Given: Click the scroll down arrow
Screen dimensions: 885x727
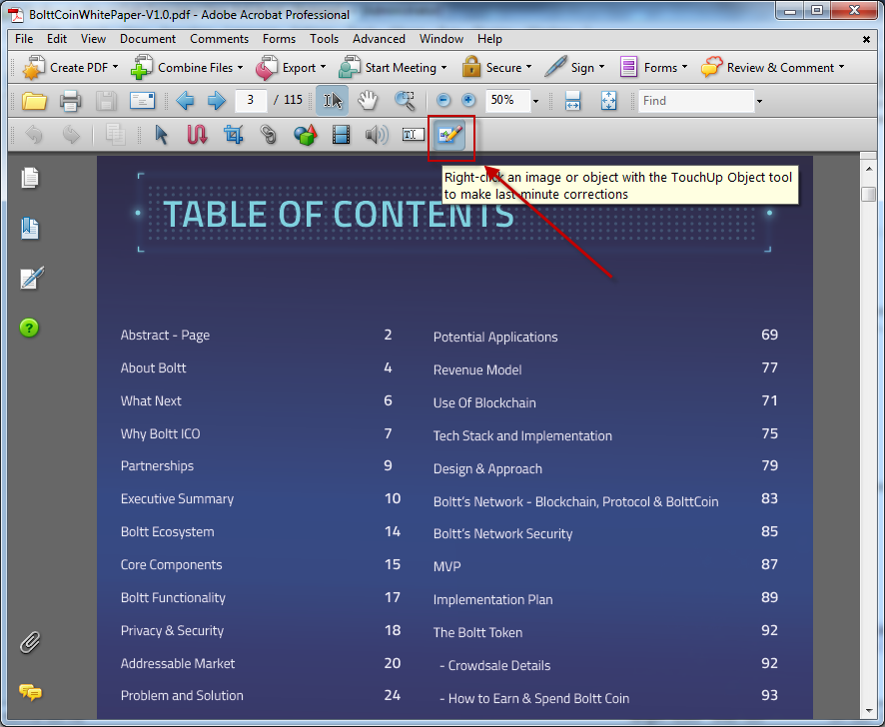Looking at the screenshot, I should pos(869,711).
